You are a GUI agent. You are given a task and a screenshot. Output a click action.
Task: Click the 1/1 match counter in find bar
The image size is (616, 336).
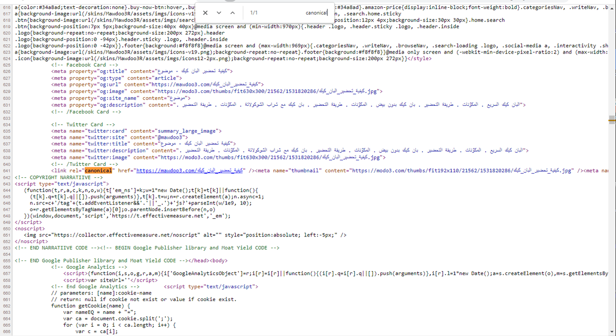pos(254,12)
